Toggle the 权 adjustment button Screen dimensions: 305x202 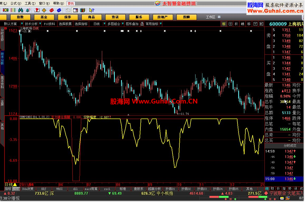(x=236, y=24)
